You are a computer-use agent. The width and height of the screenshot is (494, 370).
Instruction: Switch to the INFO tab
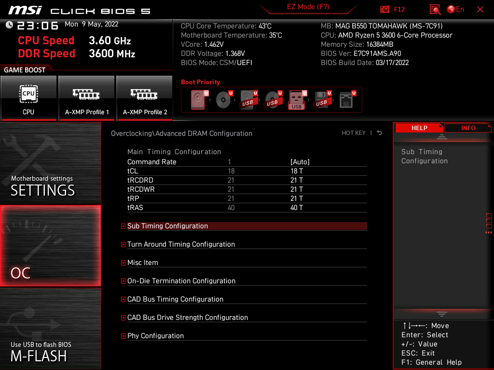(468, 128)
